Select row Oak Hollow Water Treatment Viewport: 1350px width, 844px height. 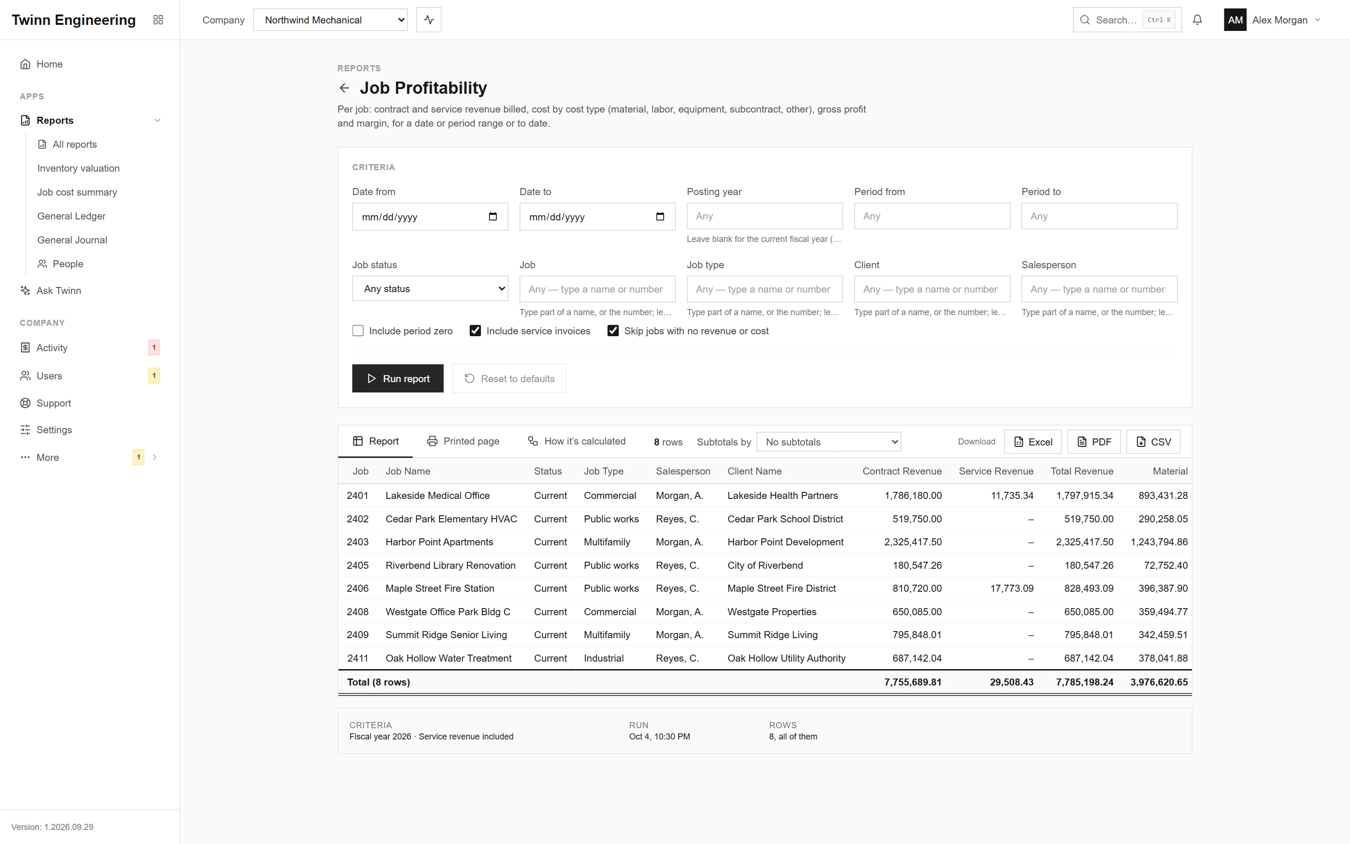764,659
